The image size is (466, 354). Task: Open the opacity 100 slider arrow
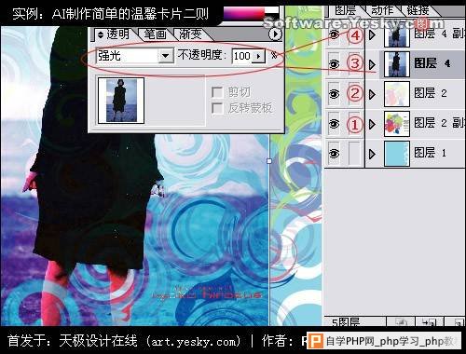point(258,56)
